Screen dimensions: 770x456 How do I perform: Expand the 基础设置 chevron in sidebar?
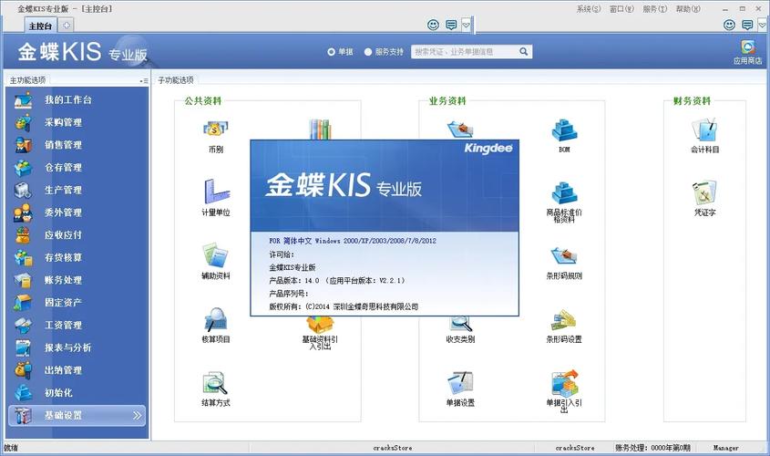tap(138, 416)
